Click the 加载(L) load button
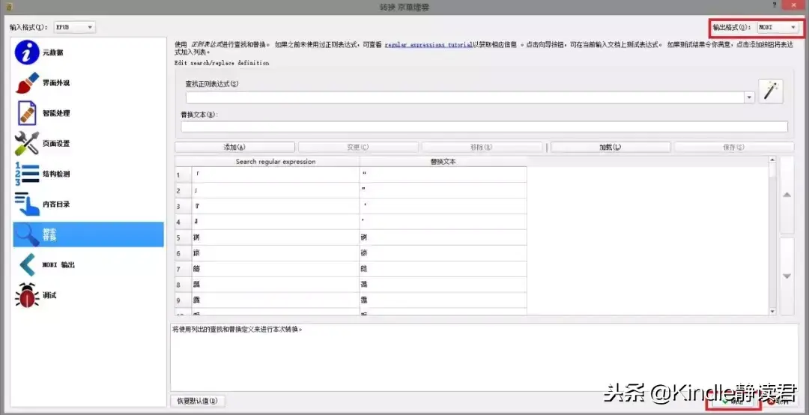809x415 pixels. [610, 147]
